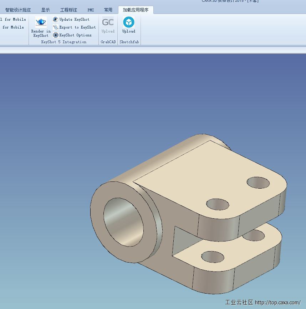Select the large bore hole on the 3D part

point(123,222)
